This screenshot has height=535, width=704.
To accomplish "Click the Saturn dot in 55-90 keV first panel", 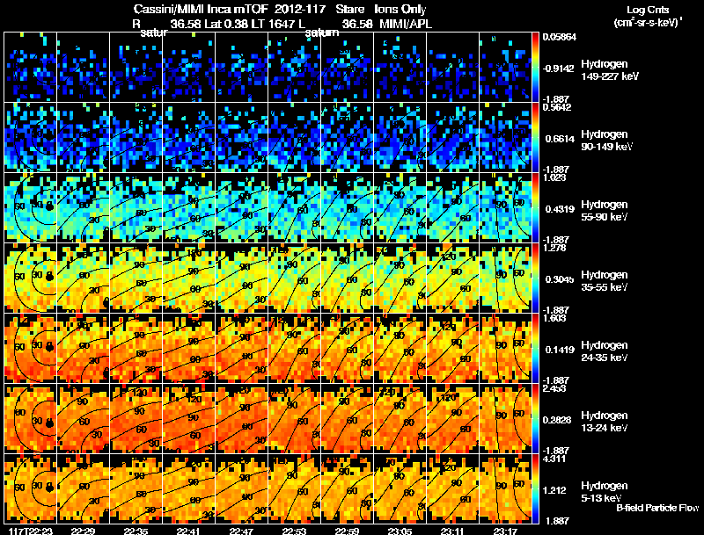I will 49,206.
